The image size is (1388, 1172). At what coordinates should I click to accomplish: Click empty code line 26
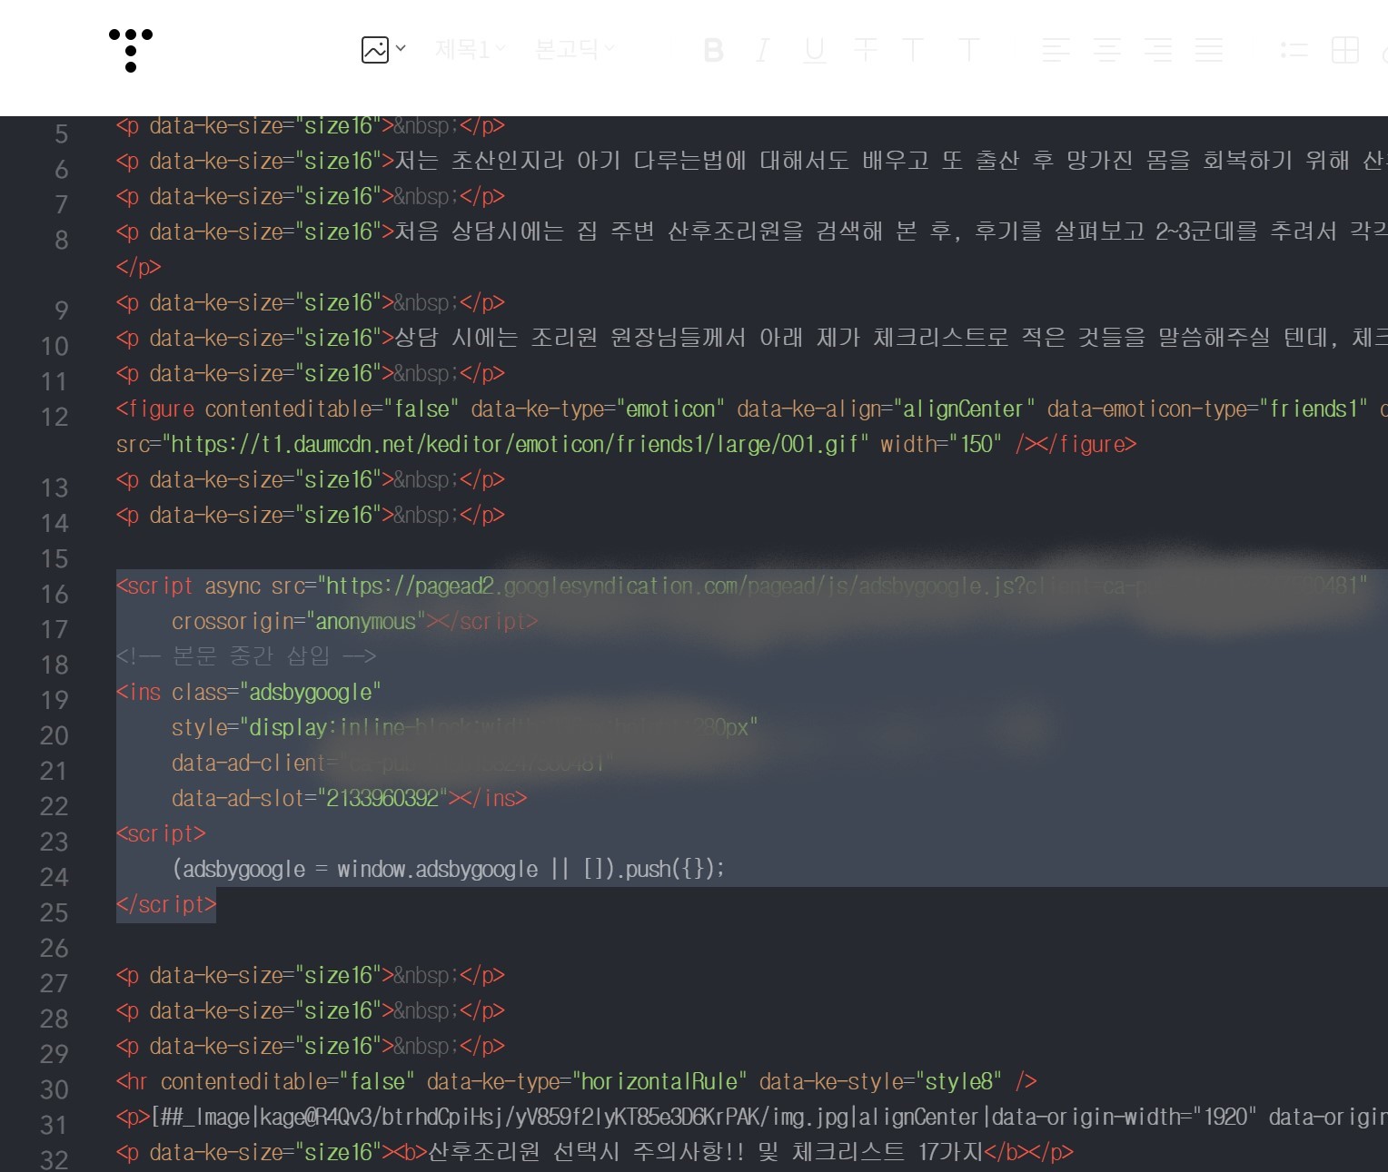751,941
